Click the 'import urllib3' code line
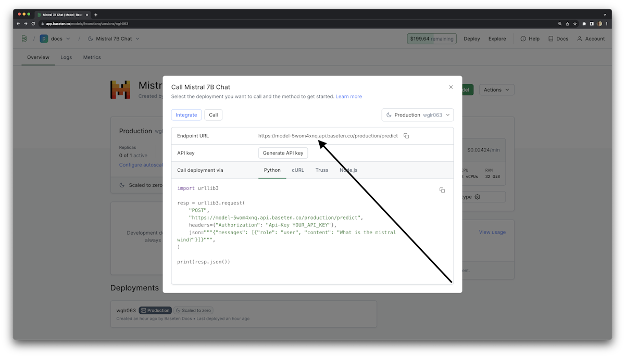The height and width of the screenshot is (357, 625). click(x=198, y=188)
